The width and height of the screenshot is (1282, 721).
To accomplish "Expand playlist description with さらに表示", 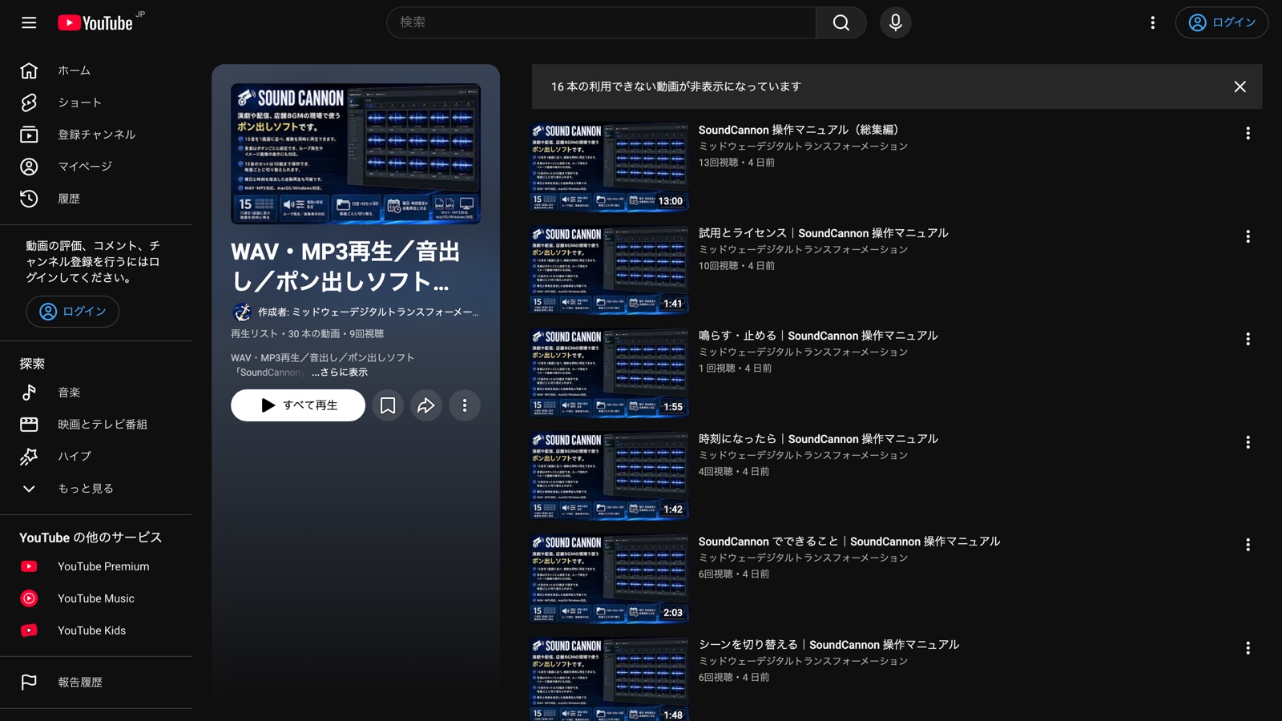I will pyautogui.click(x=340, y=373).
